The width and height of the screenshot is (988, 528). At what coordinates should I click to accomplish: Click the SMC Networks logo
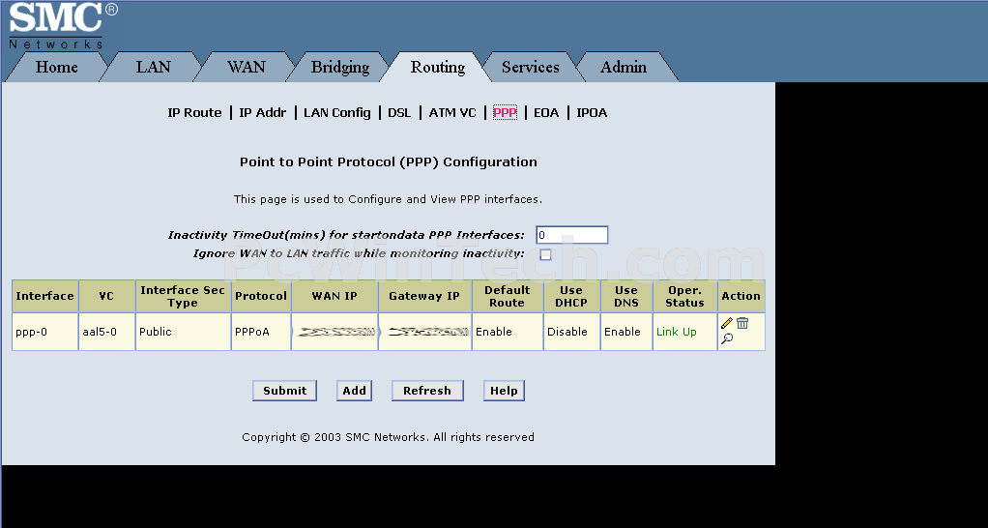coord(63,26)
